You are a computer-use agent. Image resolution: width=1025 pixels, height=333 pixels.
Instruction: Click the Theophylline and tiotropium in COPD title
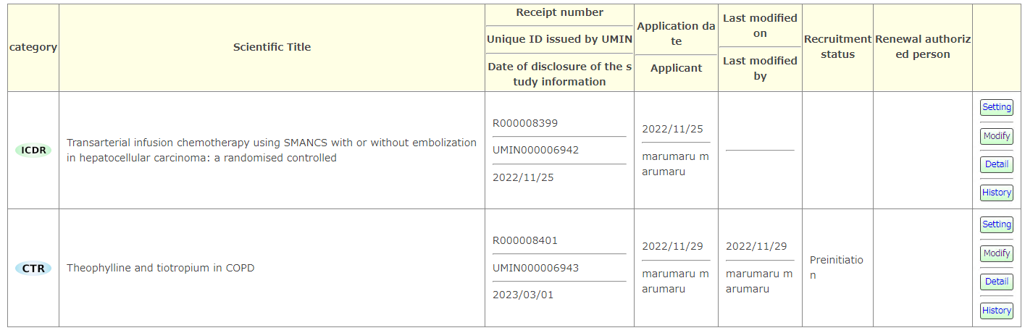click(x=160, y=268)
